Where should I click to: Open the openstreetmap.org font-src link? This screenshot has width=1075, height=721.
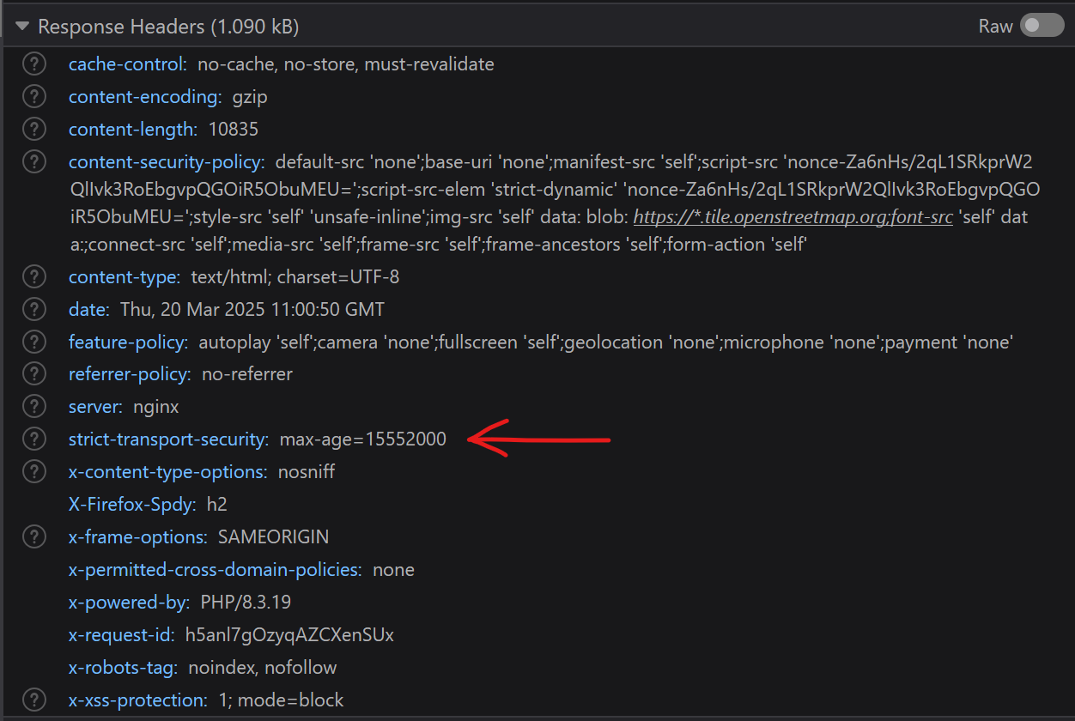[x=793, y=217]
